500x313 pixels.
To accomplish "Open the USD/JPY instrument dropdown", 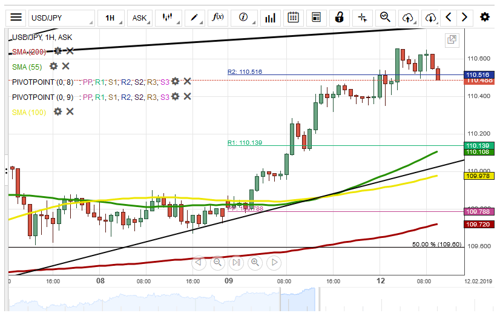I will [x=61, y=18].
